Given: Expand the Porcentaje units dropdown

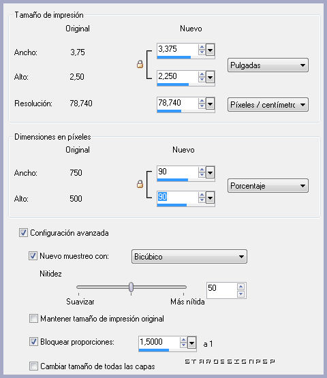Looking at the screenshot, I should click(x=268, y=186).
